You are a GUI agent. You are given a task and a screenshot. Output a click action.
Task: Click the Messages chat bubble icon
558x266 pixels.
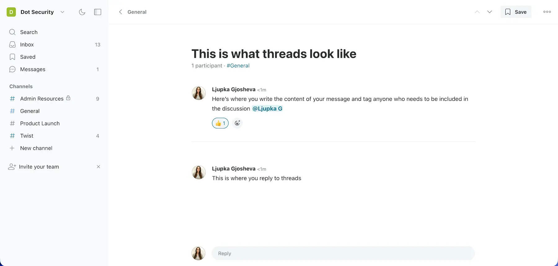coord(12,69)
